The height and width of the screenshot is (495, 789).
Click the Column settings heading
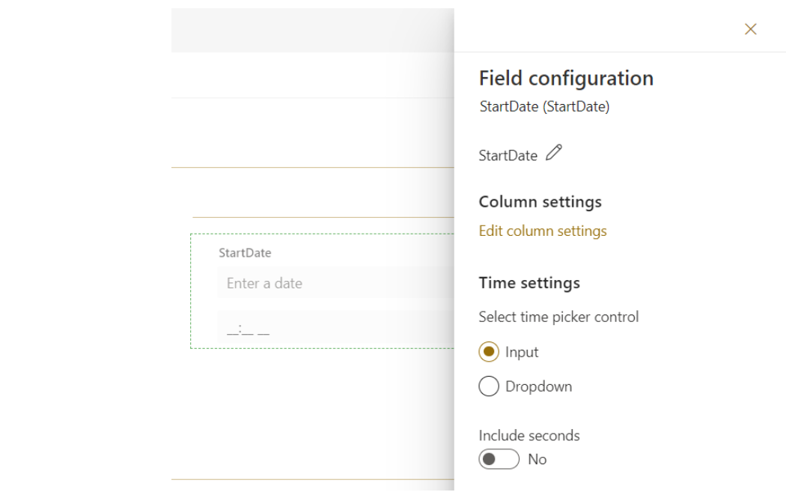pyautogui.click(x=540, y=202)
